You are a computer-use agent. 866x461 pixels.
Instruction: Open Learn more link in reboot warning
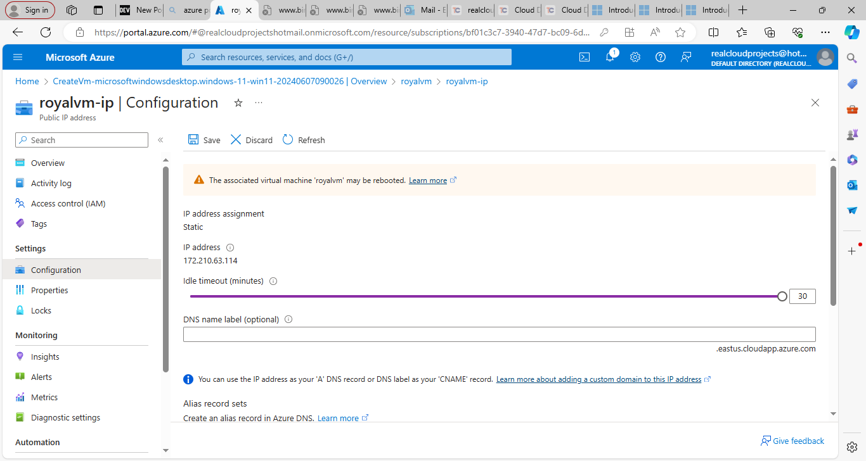pyautogui.click(x=428, y=180)
